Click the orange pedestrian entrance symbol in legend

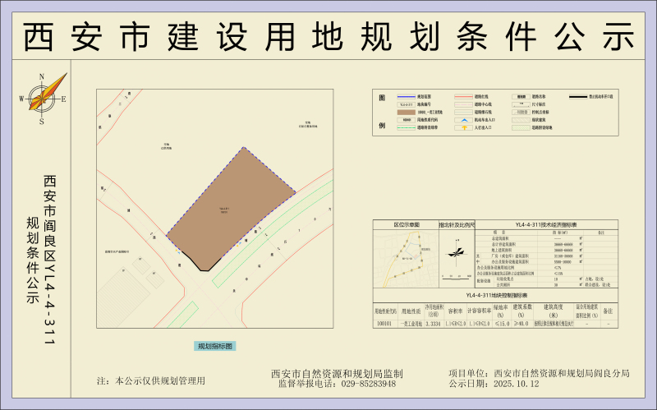click(x=464, y=128)
